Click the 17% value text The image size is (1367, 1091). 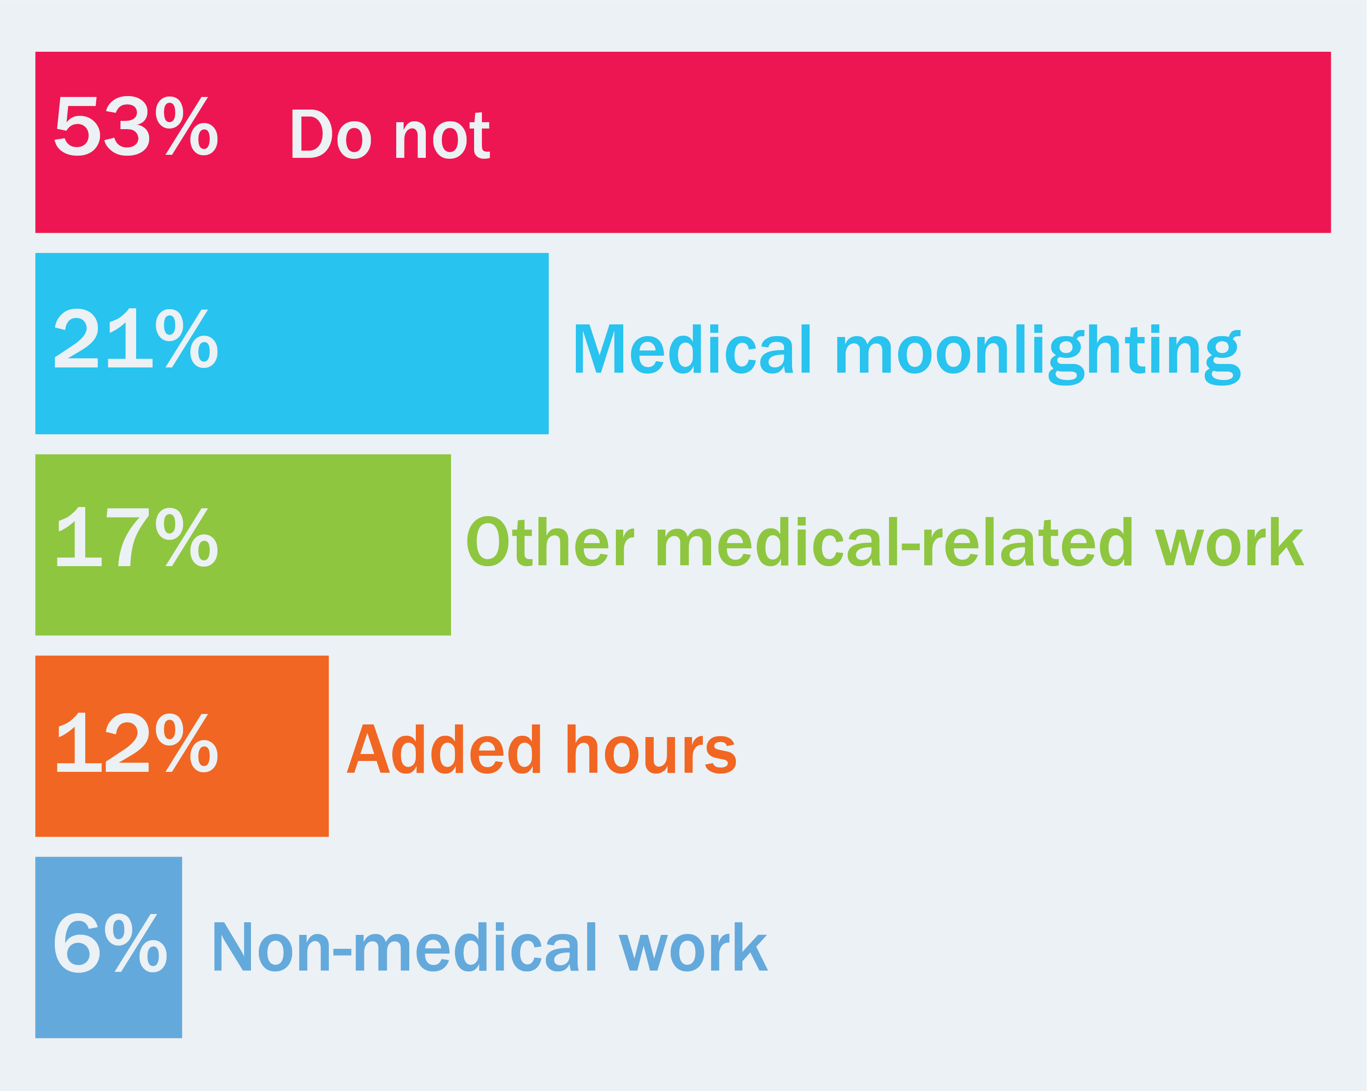137,537
